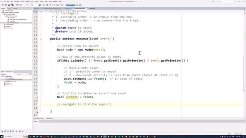Open the Members dropdown in Navigator

click(x=8, y=74)
